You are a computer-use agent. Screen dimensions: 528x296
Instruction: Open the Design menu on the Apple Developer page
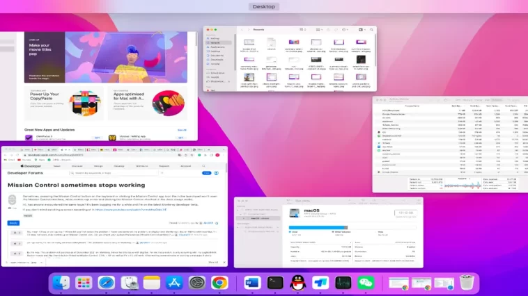click(x=98, y=166)
